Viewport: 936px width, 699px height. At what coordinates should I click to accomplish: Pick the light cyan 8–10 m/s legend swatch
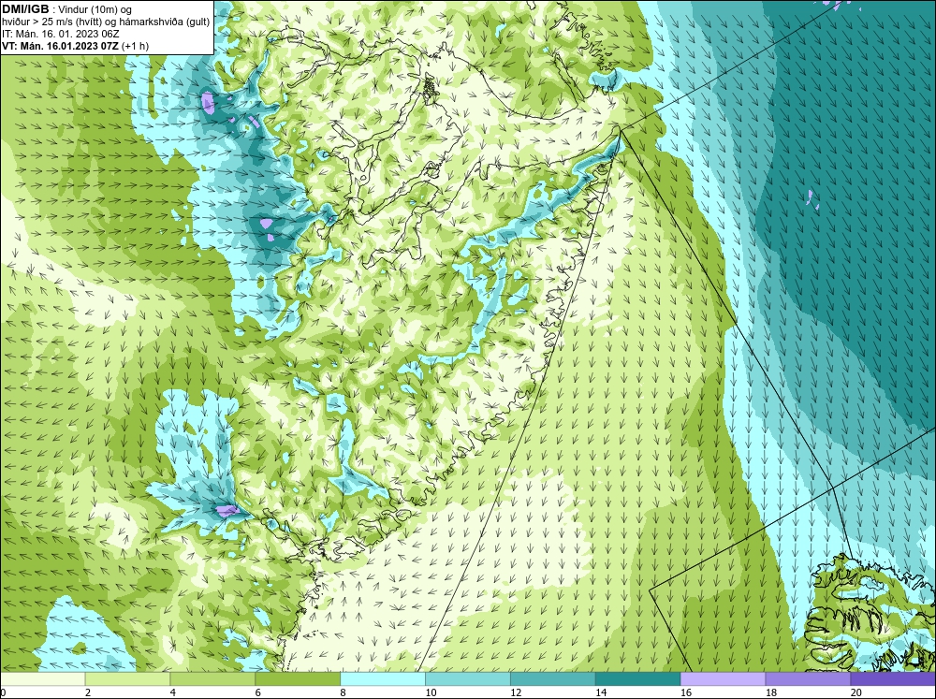pyautogui.click(x=383, y=678)
